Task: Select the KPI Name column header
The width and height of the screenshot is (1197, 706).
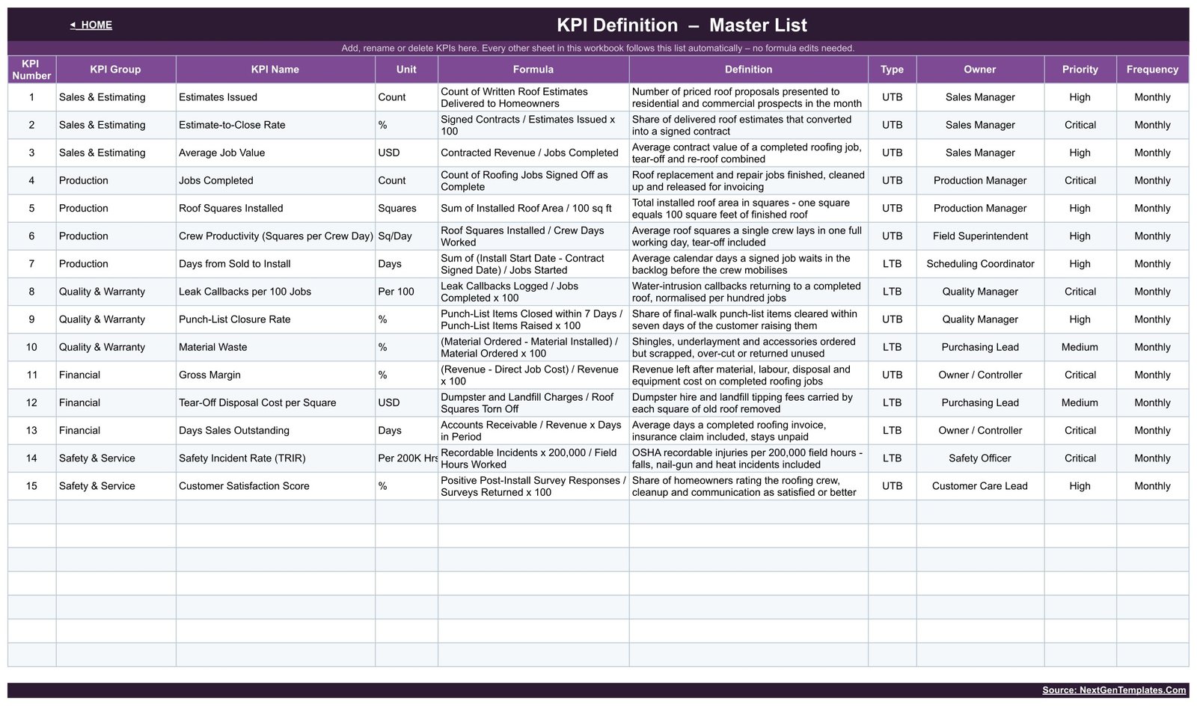Action: [x=275, y=69]
